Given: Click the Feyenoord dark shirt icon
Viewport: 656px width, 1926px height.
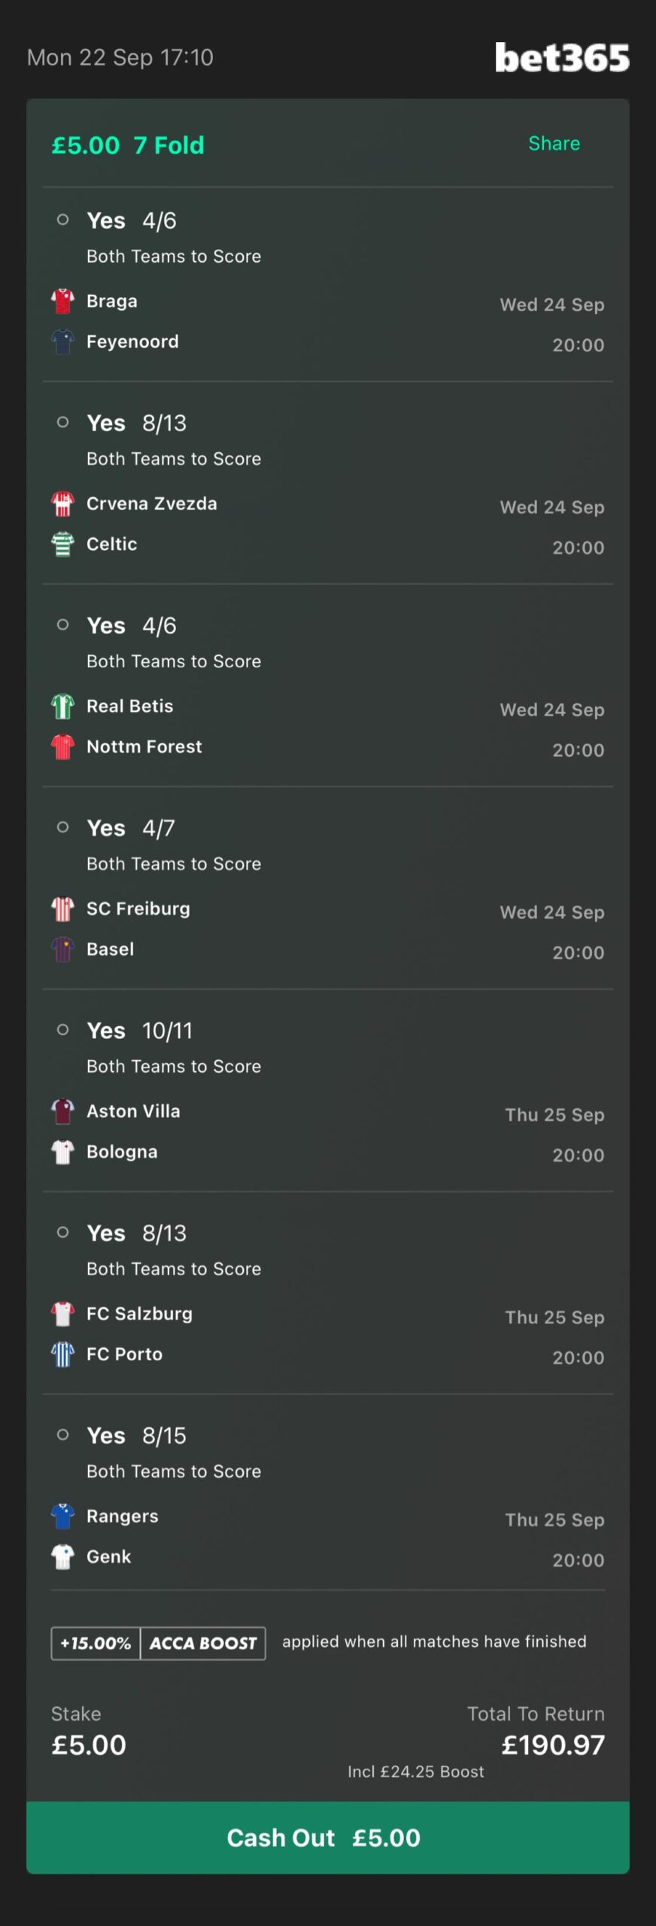Looking at the screenshot, I should 62,342.
